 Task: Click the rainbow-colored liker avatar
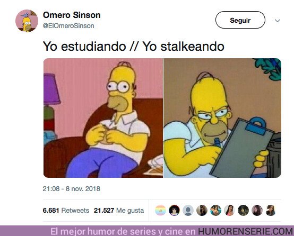coord(160,210)
